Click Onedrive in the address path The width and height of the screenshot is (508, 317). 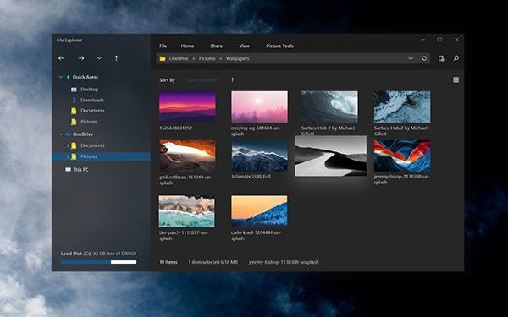click(179, 58)
